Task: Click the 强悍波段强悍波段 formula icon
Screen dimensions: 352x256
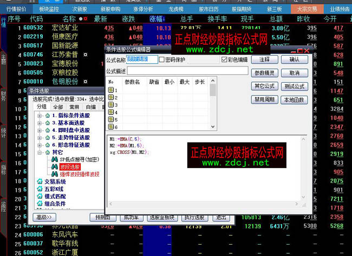Action: tap(55, 174)
